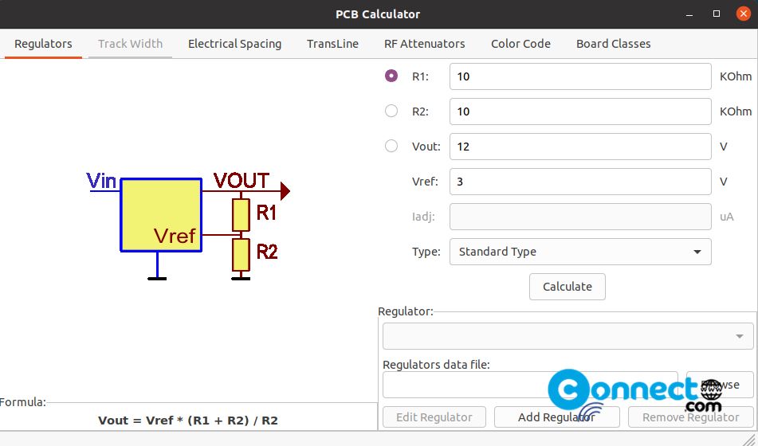The height and width of the screenshot is (446, 758).
Task: Click the Regulators data file text field
Action: pos(530,385)
